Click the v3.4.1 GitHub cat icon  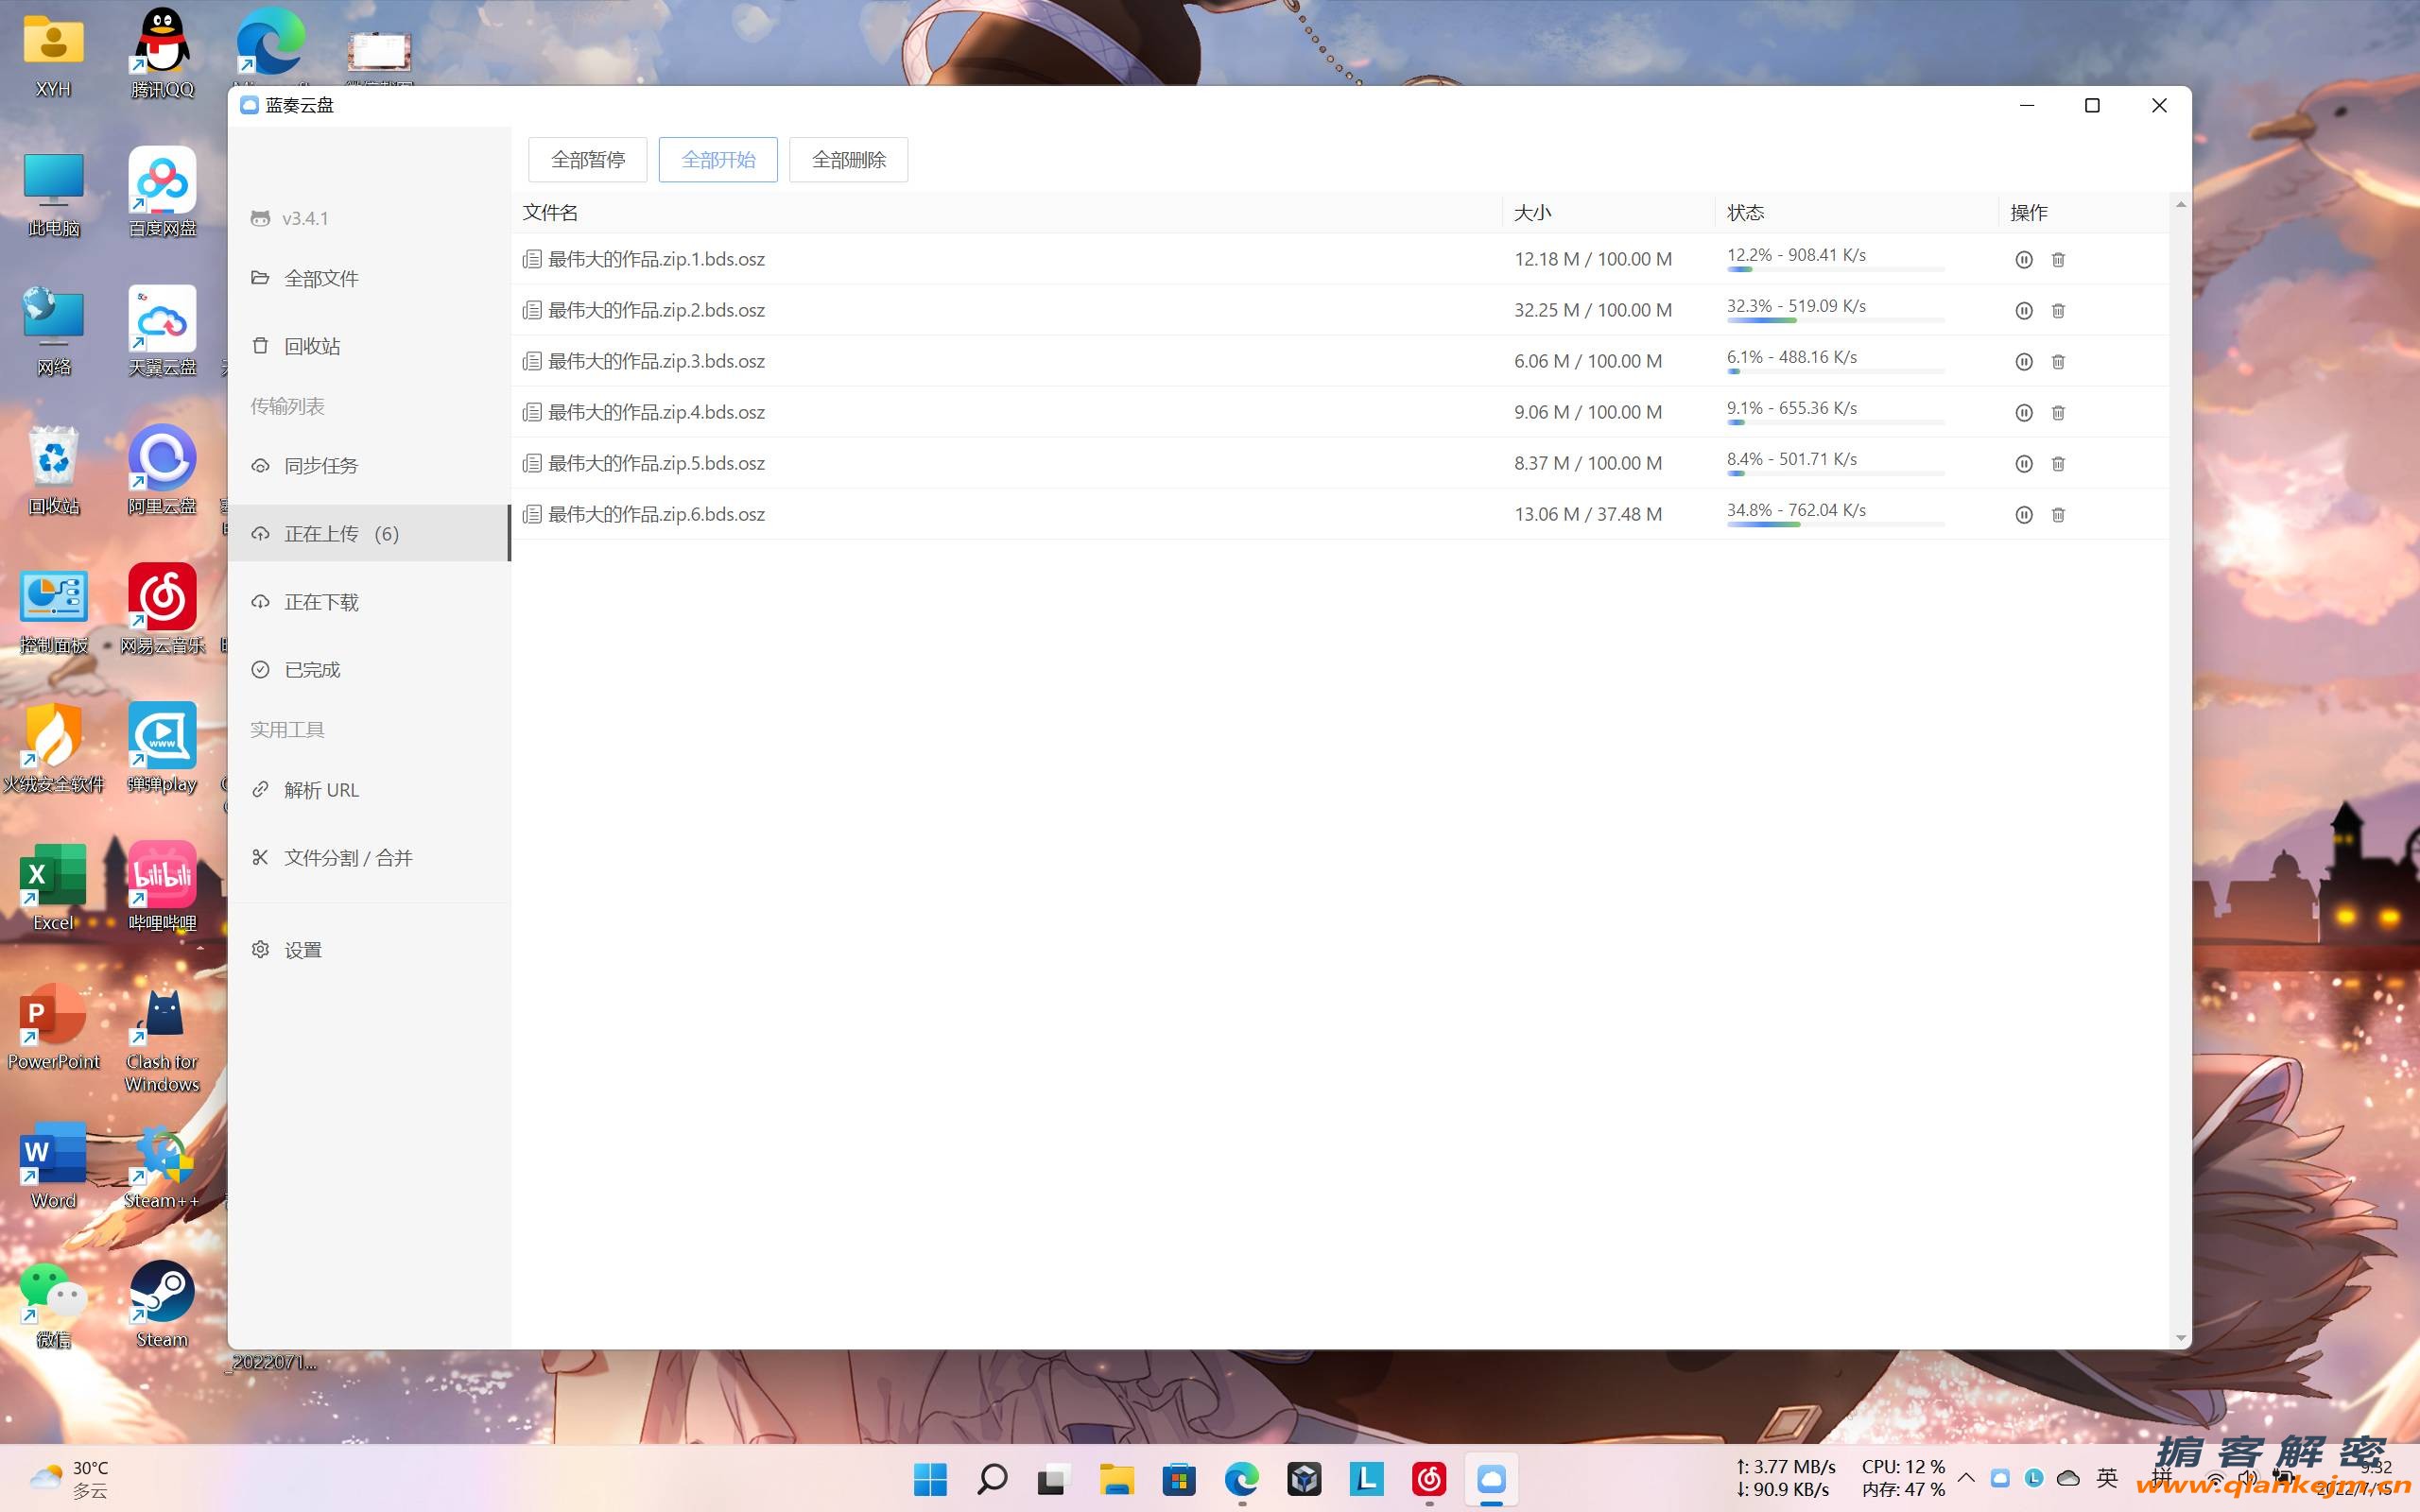coord(260,218)
